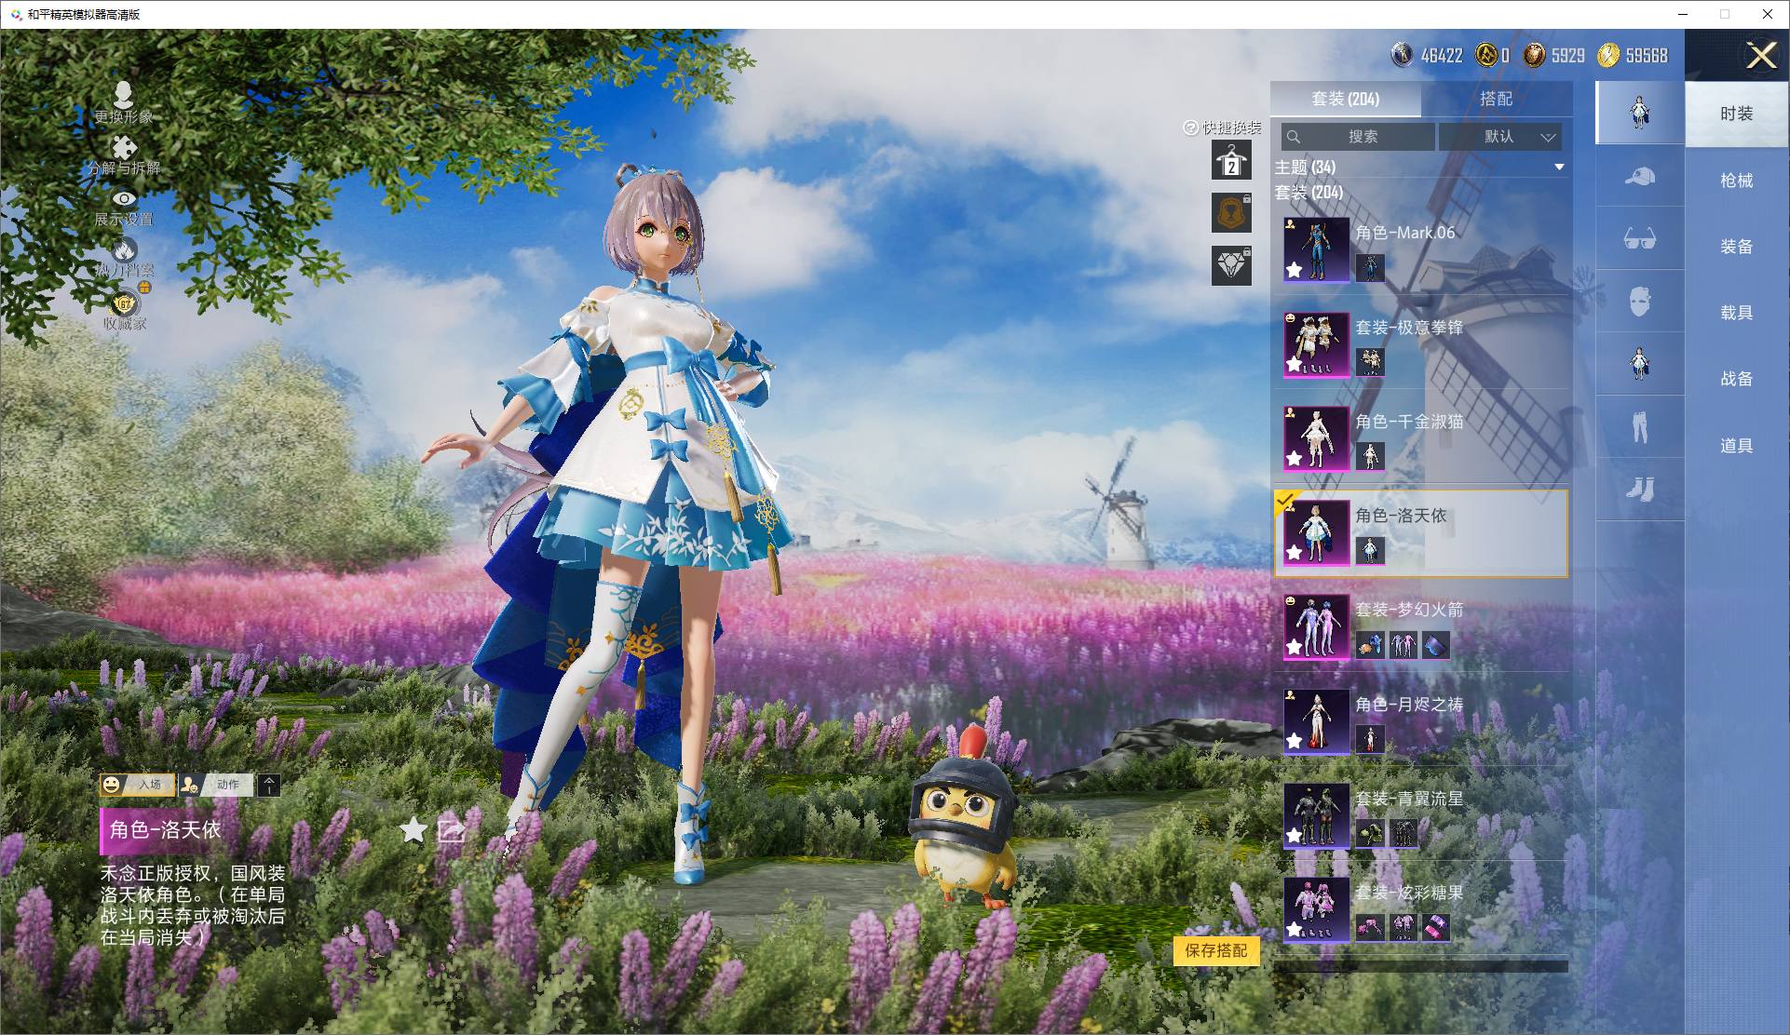Viewport: 1790px width, 1035px height.
Task: Open the 装备 side tab
Action: pyautogui.click(x=1736, y=247)
